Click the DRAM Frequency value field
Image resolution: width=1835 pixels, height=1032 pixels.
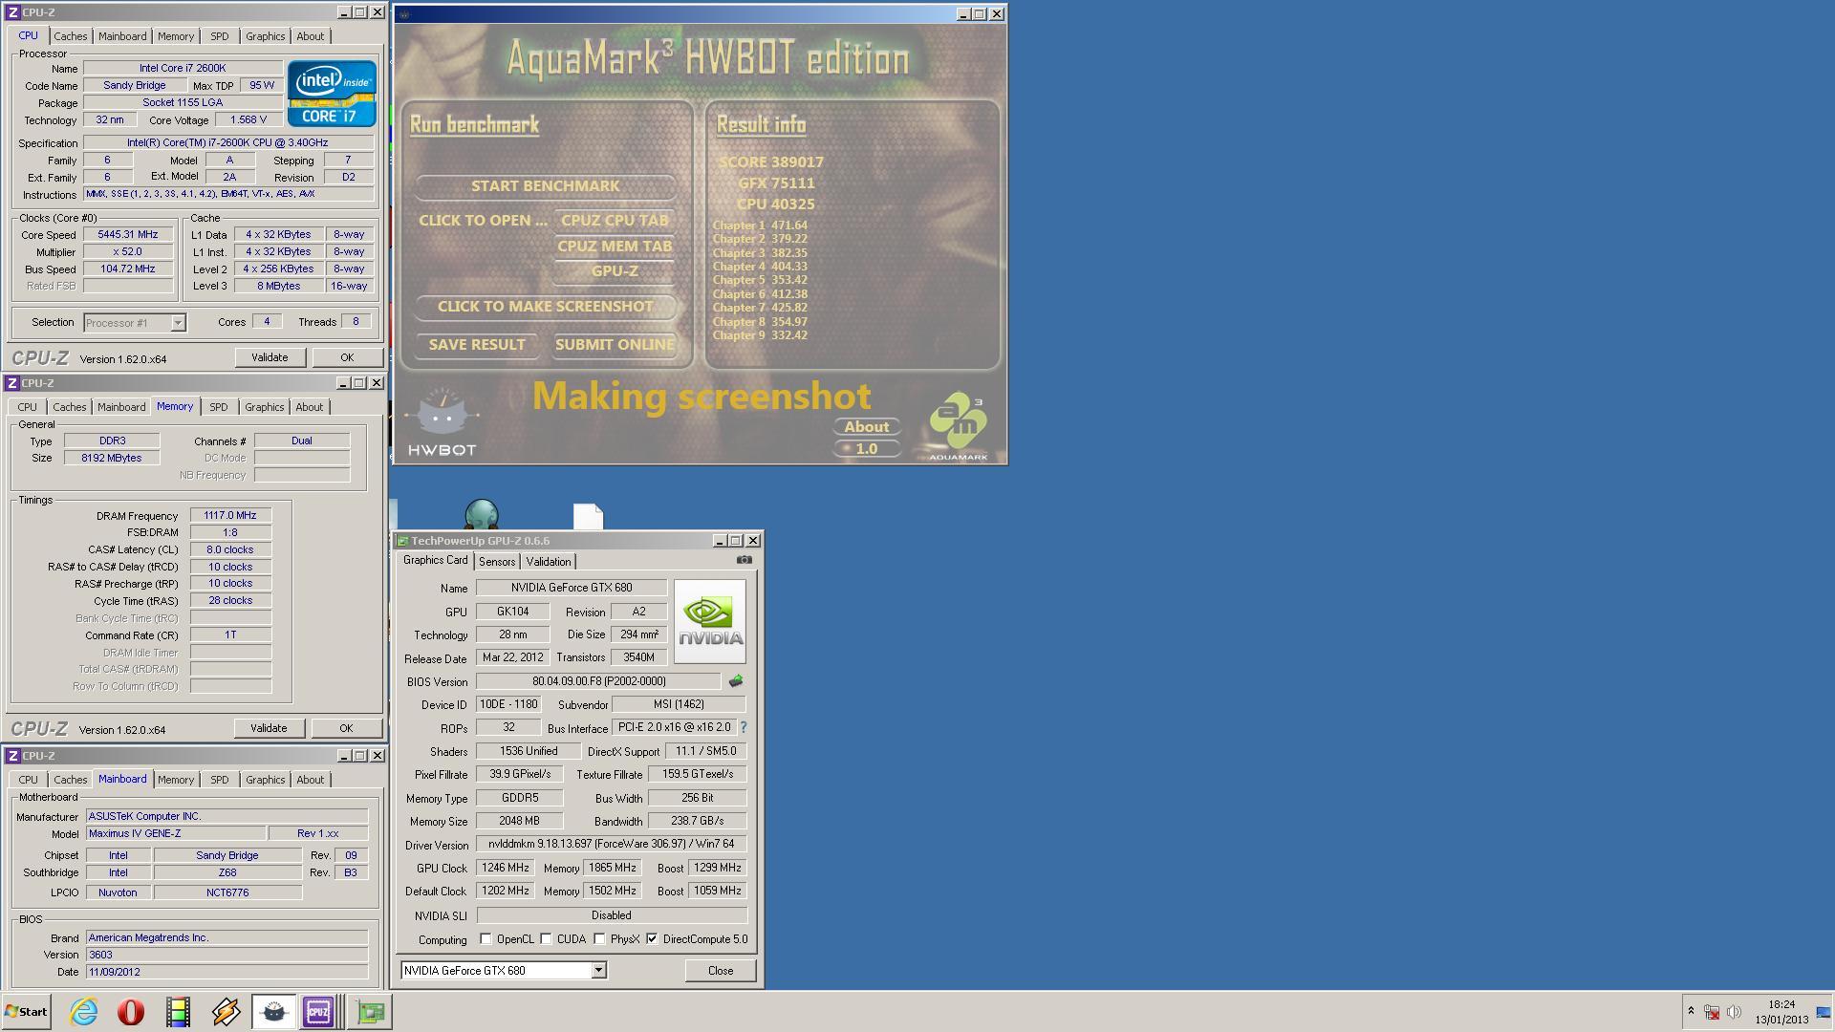pos(230,516)
